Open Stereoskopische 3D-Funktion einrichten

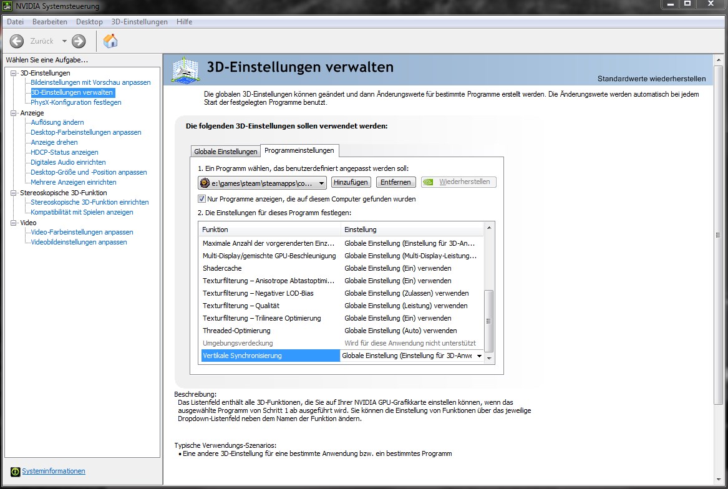click(90, 203)
